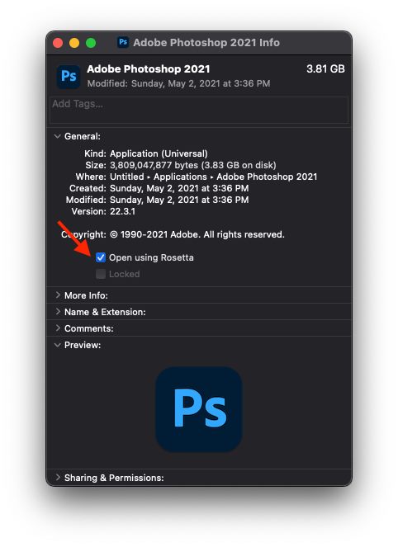Viewport: 398px width, 547px height.
Task: Uncheck the Open using Rosetta checkbox
Action: tap(101, 257)
